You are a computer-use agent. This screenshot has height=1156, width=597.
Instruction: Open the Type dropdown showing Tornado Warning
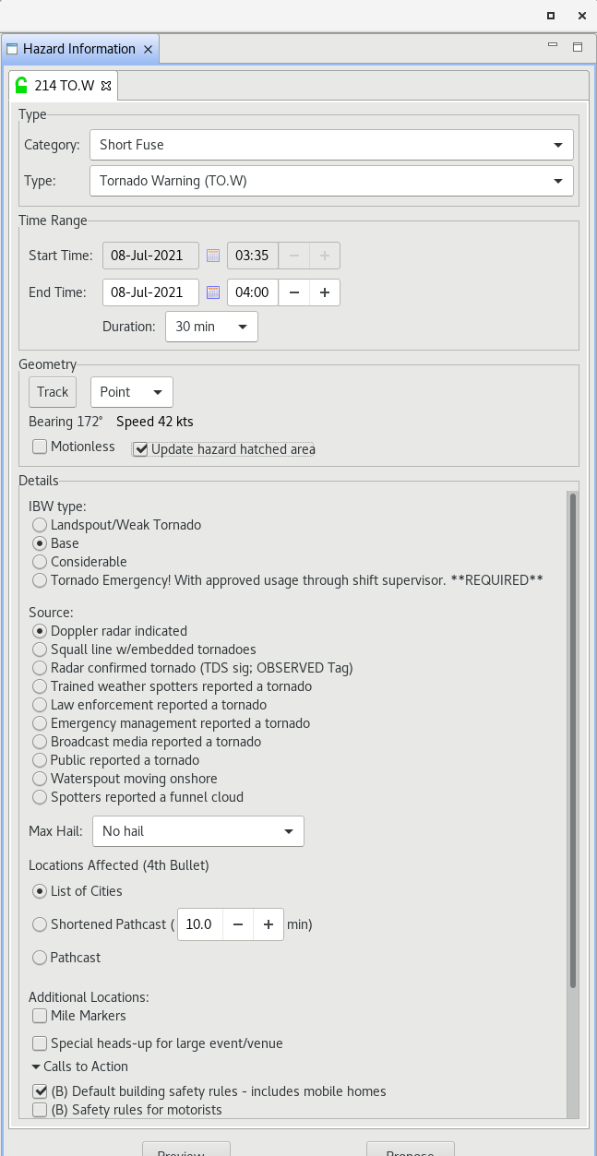(331, 181)
